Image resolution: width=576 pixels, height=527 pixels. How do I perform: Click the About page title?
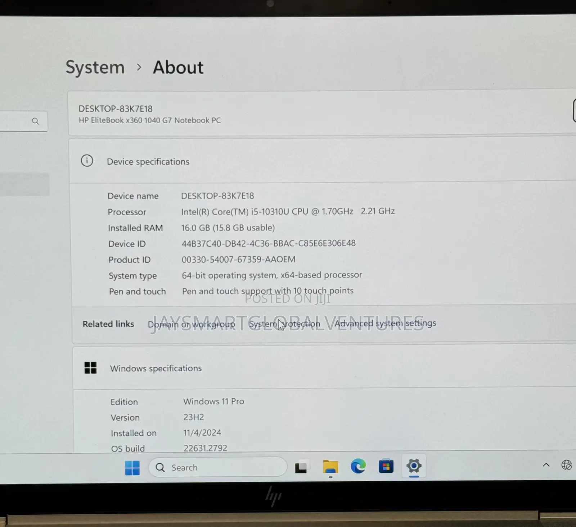tap(178, 67)
